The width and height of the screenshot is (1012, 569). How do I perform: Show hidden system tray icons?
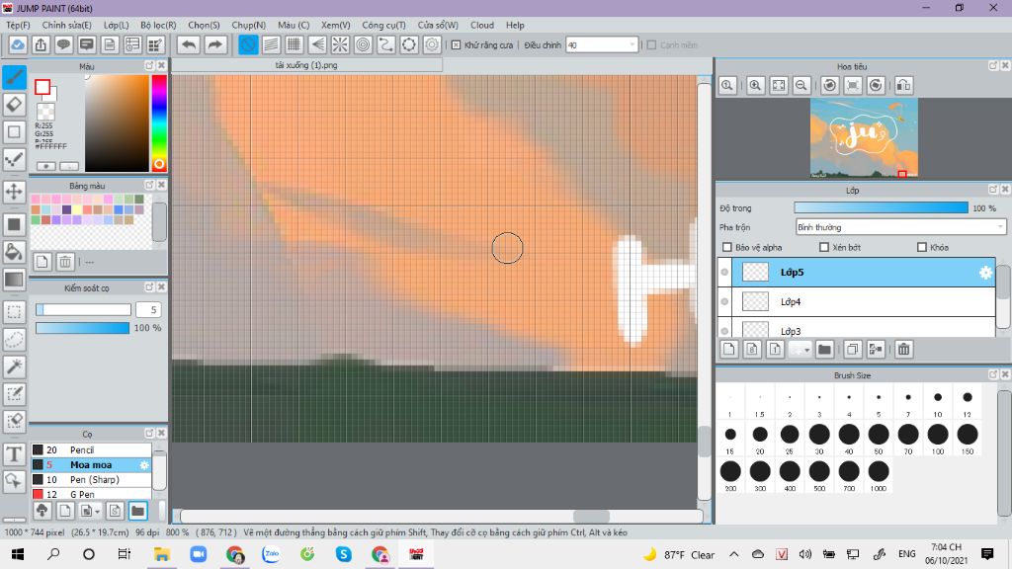point(734,554)
